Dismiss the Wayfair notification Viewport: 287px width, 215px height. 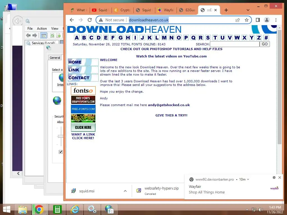tap(280, 177)
